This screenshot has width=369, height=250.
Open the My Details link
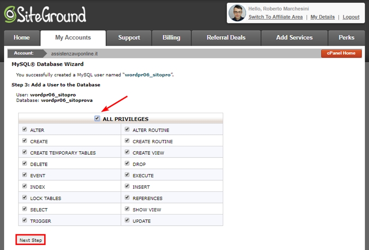[322, 17]
